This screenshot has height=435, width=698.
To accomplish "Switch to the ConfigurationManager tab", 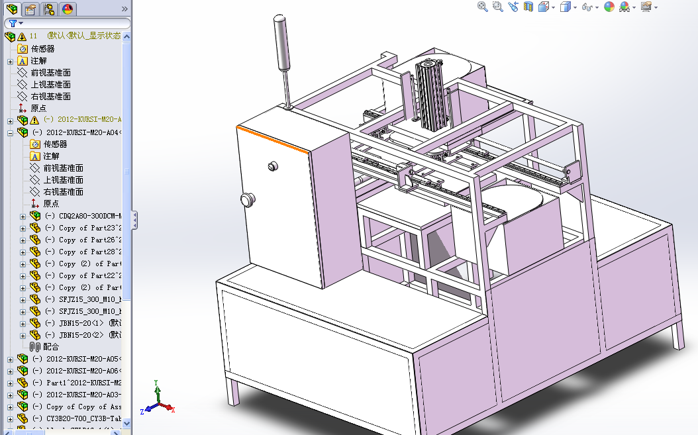I will (49, 9).
